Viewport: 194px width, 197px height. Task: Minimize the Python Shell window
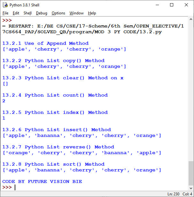click(157, 5)
